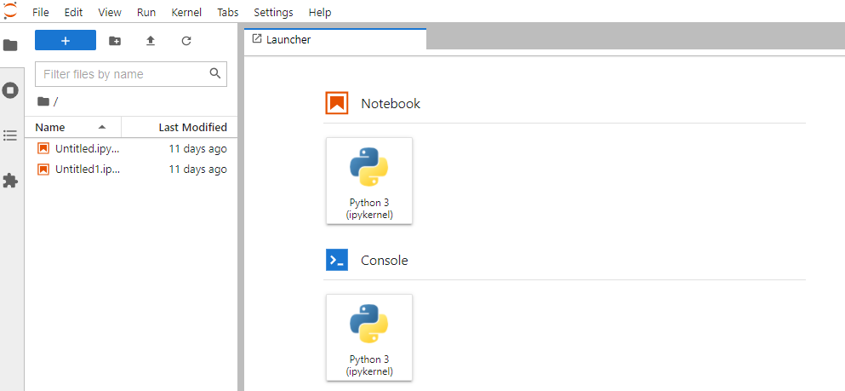Open the Tabs menu

click(228, 12)
